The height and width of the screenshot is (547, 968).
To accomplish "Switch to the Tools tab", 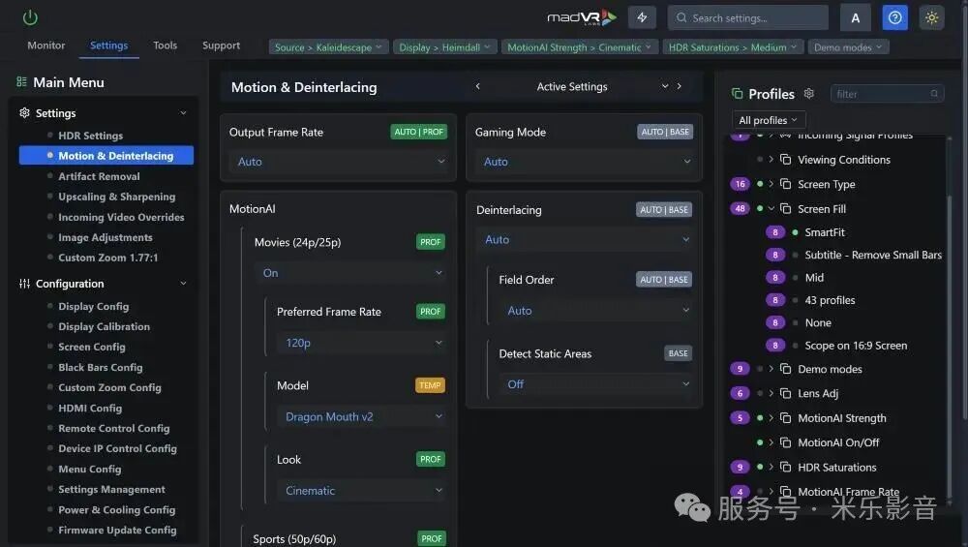I will [165, 46].
